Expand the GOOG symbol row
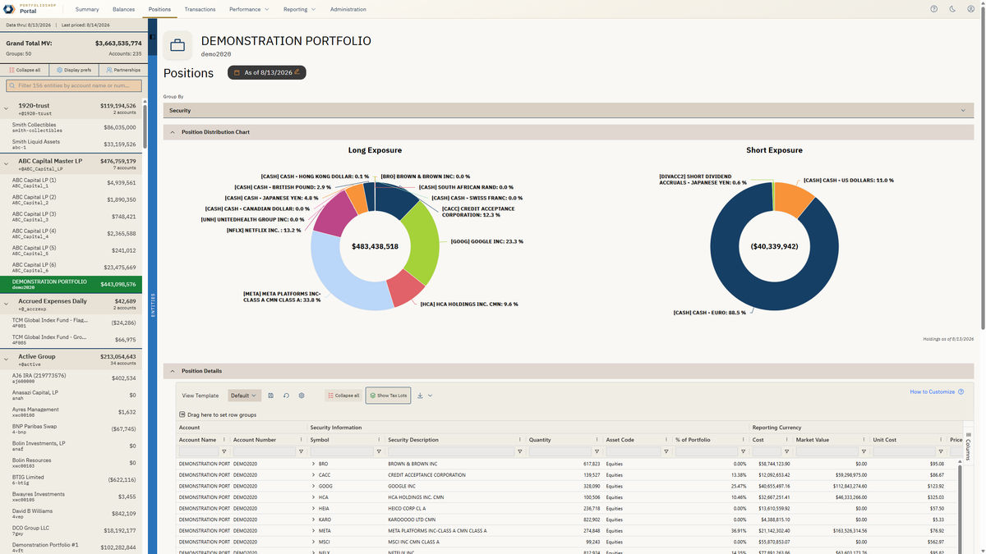Image resolution: width=986 pixels, height=554 pixels. click(313, 486)
